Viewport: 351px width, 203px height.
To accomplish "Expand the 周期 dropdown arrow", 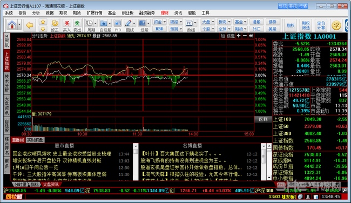I will coord(96,23).
